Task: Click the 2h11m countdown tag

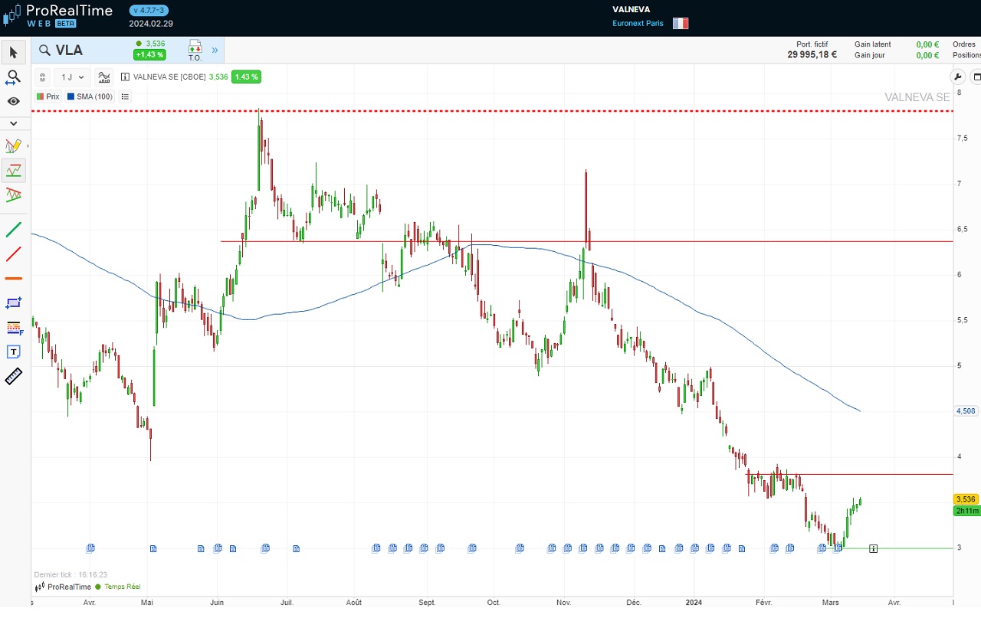Action: pos(966,511)
